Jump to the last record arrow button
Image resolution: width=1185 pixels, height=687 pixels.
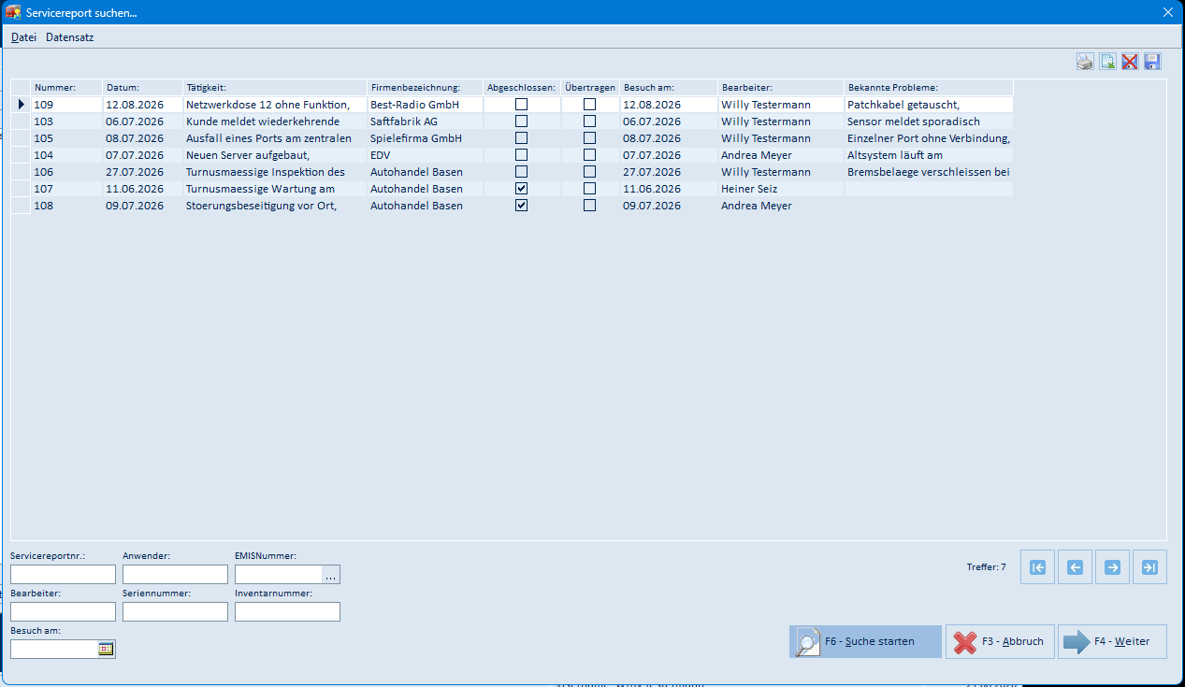point(1149,567)
